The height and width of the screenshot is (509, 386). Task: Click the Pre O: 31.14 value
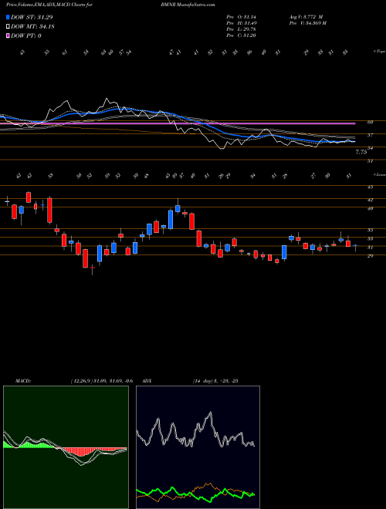(242, 17)
